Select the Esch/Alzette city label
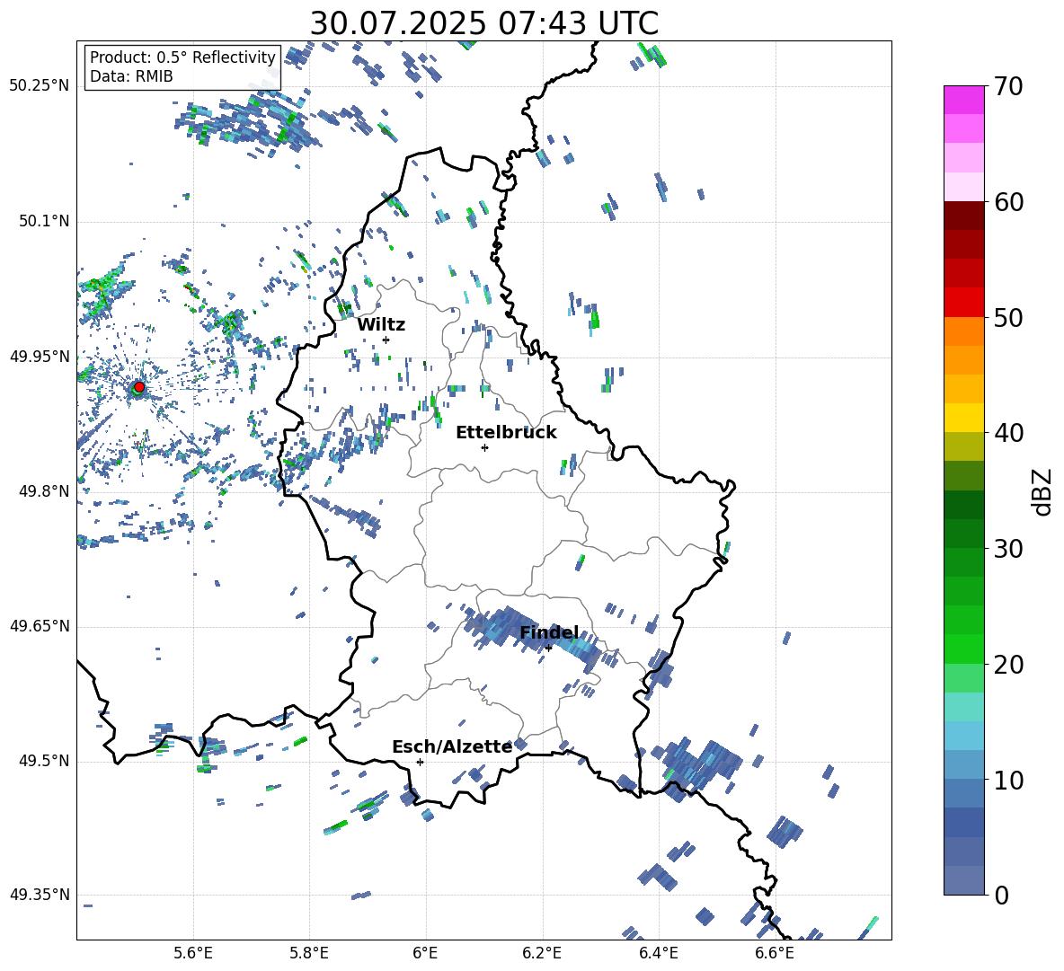This screenshot has height=971, width=1064. pos(452,746)
